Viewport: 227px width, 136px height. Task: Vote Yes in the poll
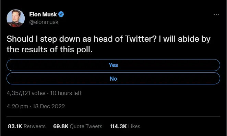tap(113, 65)
